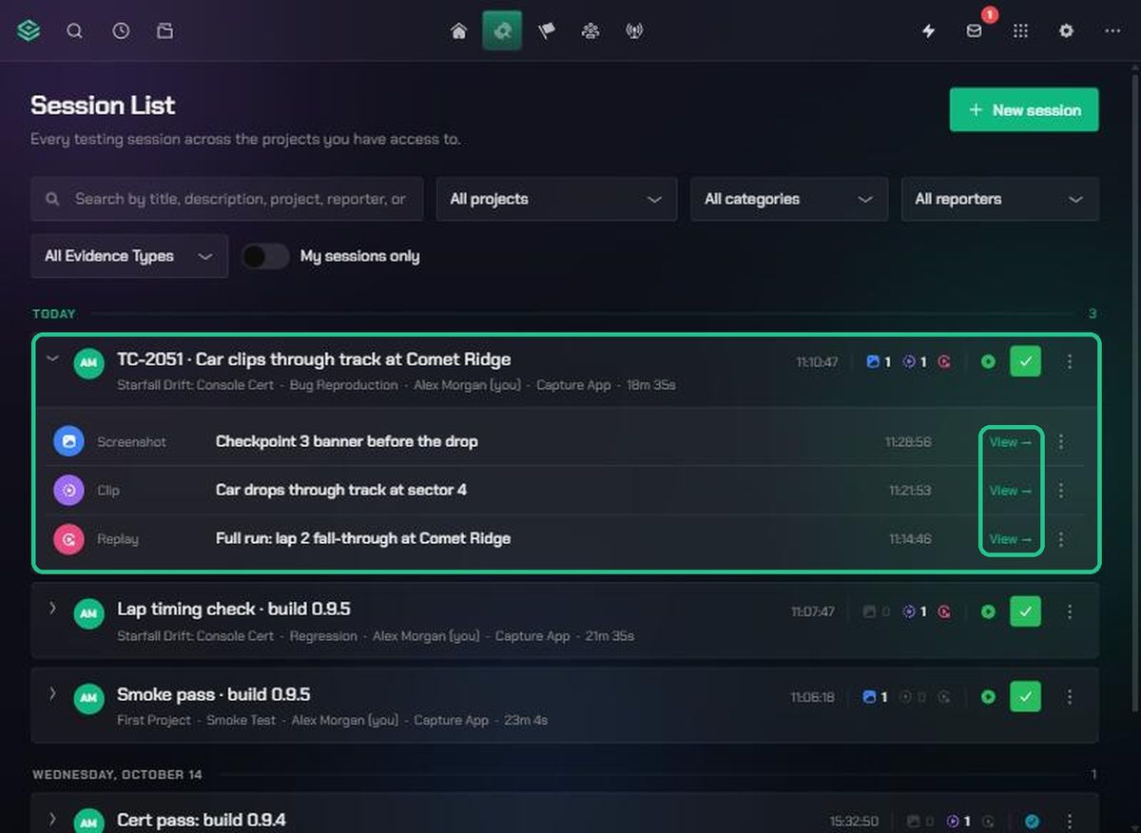The width and height of the screenshot is (1141, 833).
Task: Click the green play icon on Smoke pass
Action: 988,697
